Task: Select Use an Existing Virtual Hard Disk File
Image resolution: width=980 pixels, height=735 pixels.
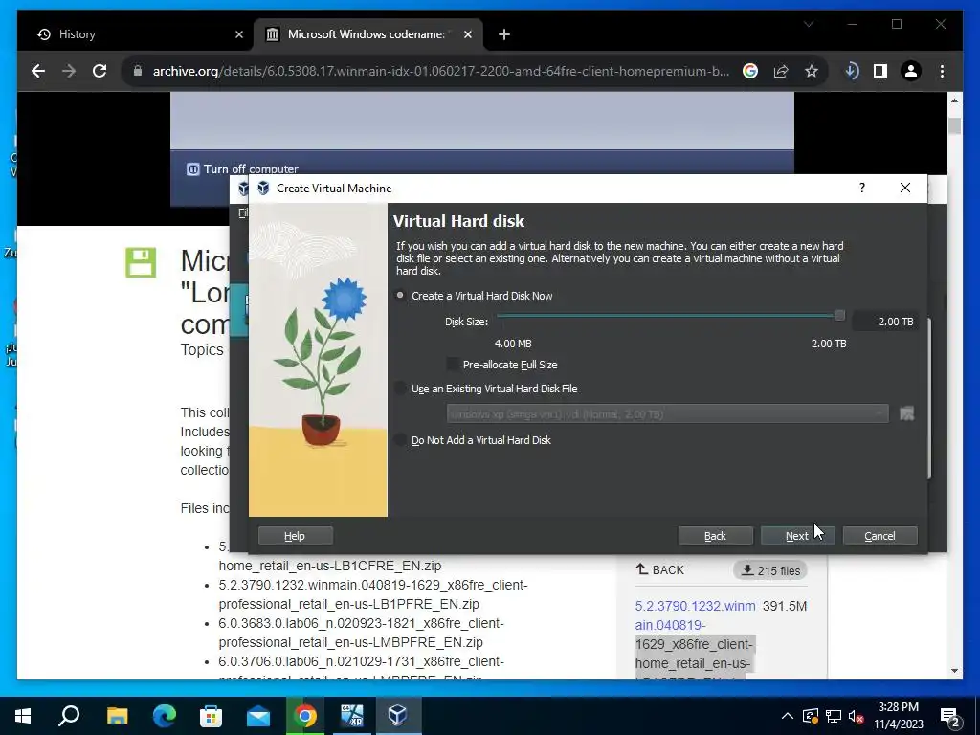Action: point(401,389)
